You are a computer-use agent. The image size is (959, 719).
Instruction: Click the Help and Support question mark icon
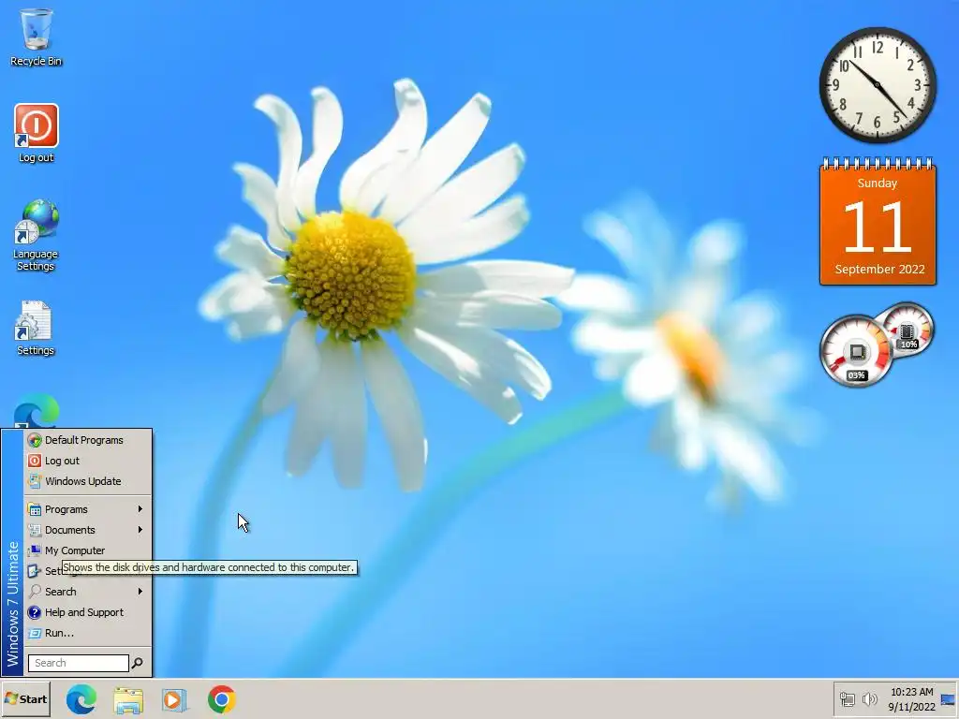35,612
